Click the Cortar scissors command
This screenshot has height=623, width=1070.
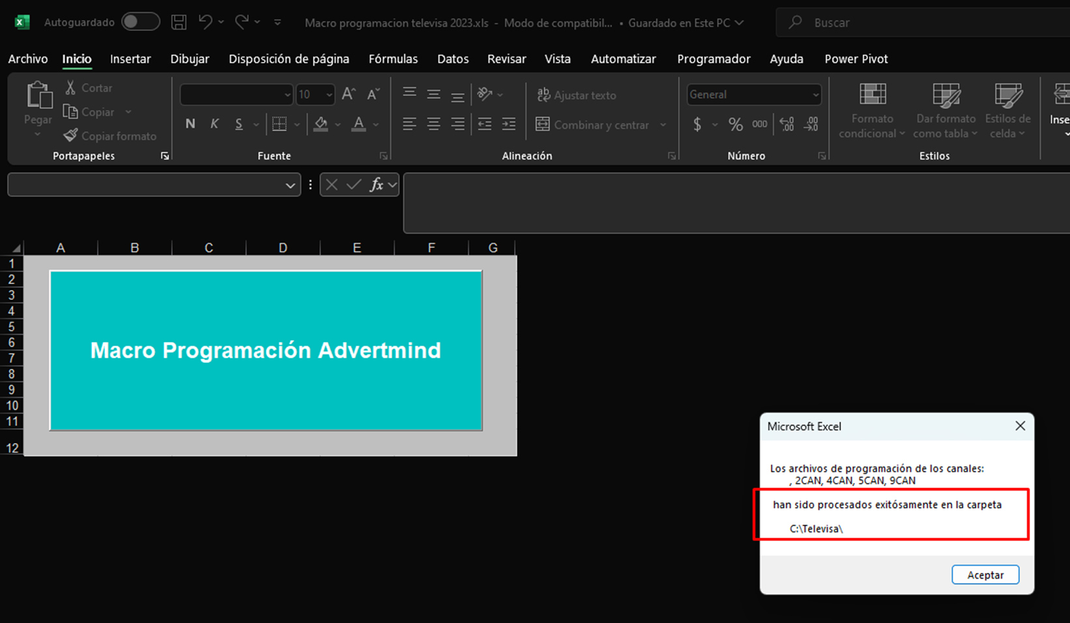click(89, 88)
